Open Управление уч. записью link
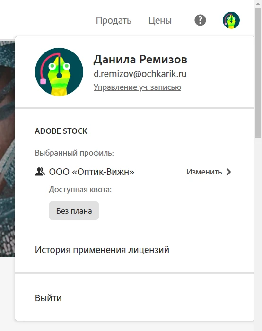 [137, 87]
